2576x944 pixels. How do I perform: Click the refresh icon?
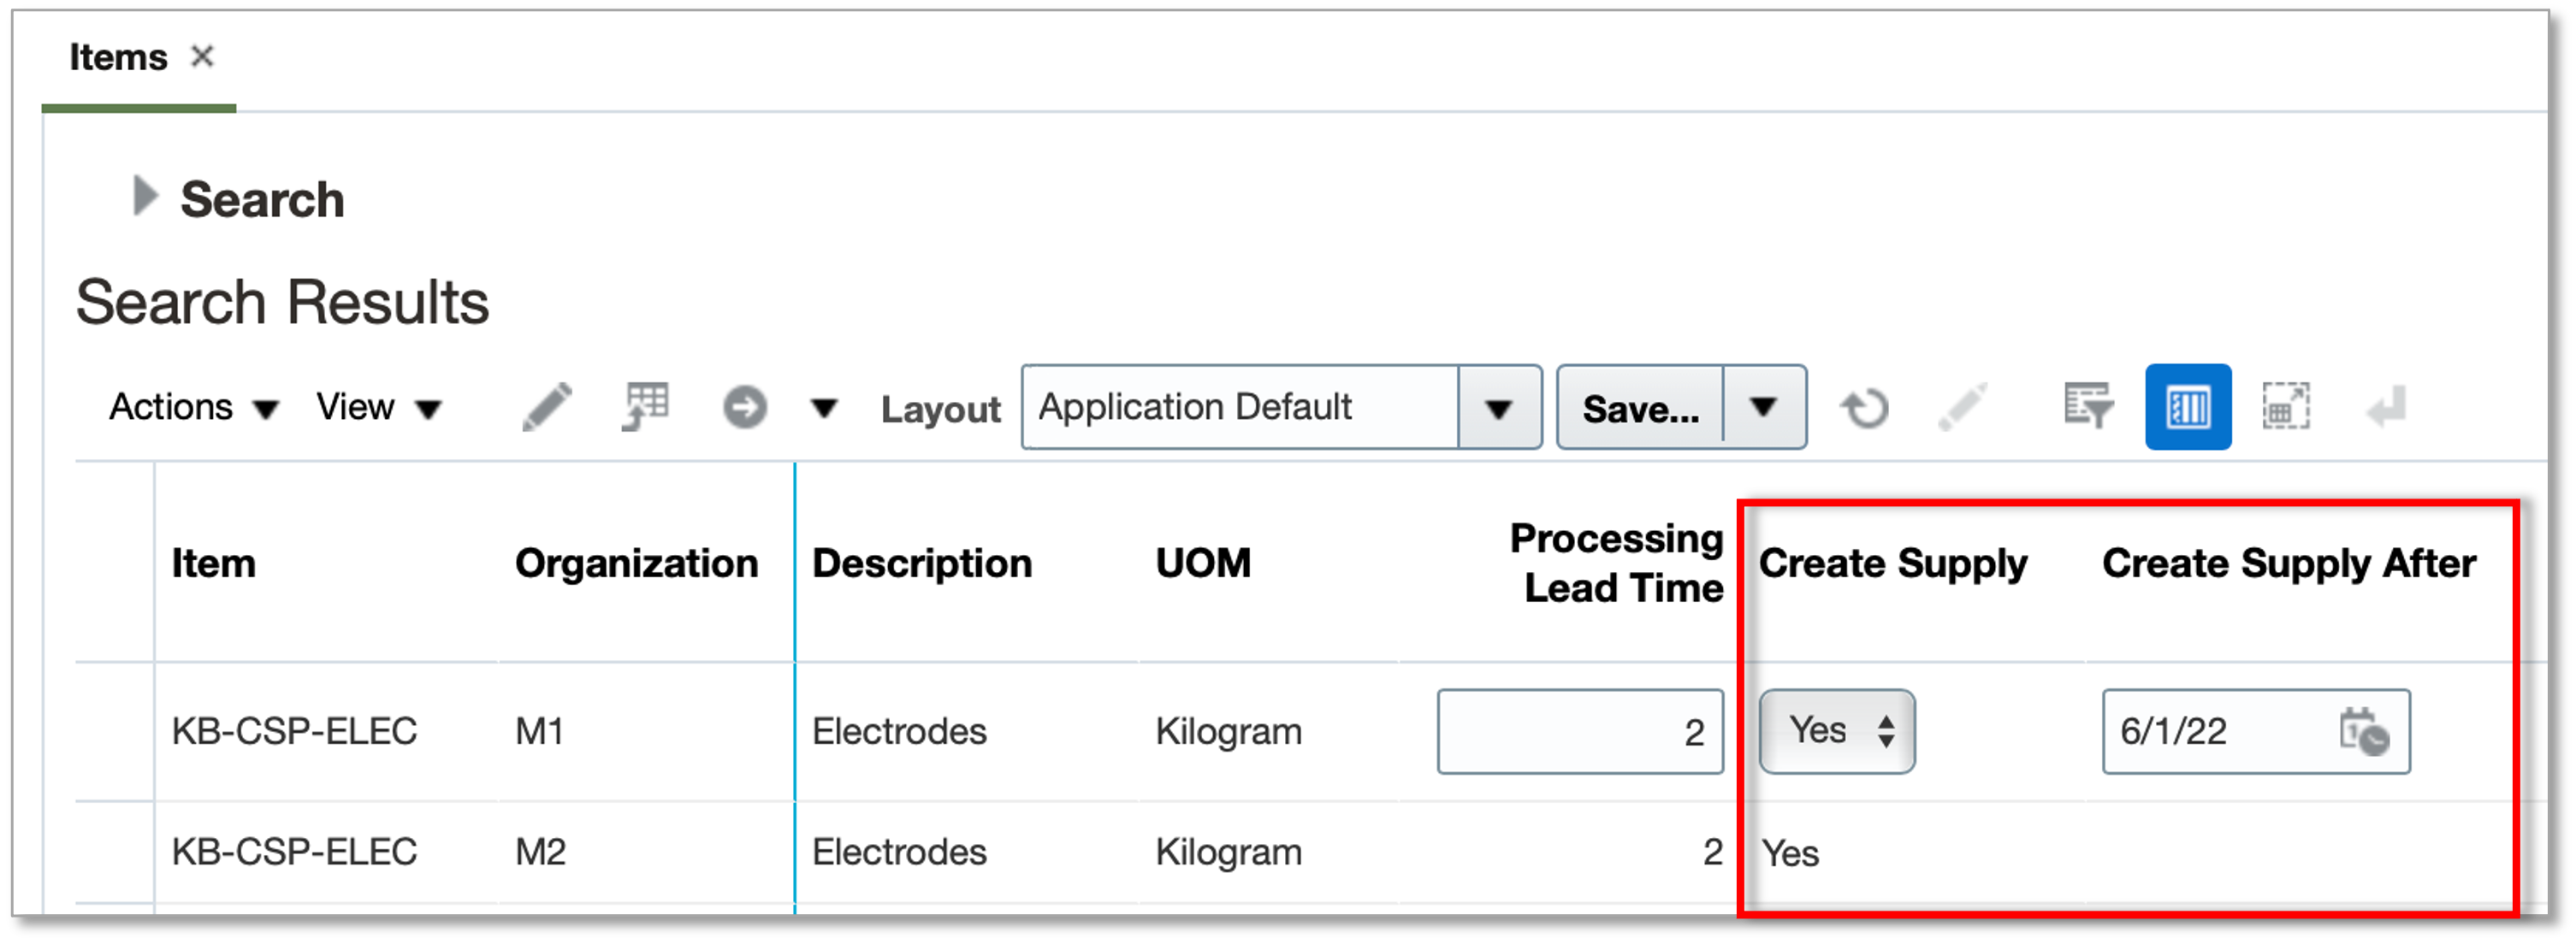coord(1865,408)
